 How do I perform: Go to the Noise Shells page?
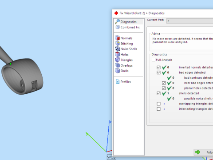[129, 49]
